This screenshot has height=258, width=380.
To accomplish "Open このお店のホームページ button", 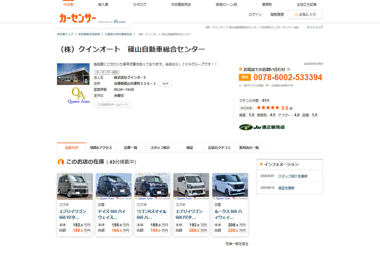I will tap(112, 105).
